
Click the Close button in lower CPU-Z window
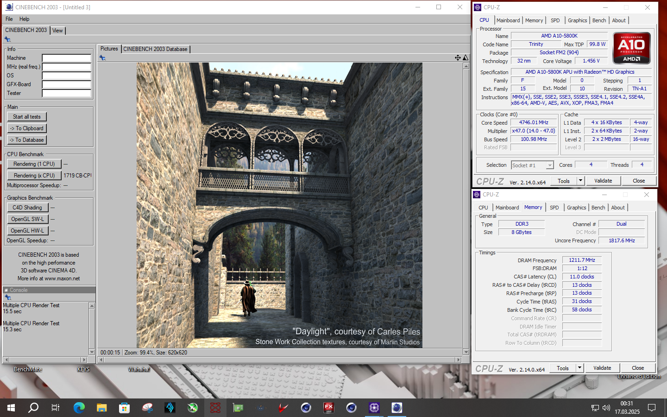[638, 368]
